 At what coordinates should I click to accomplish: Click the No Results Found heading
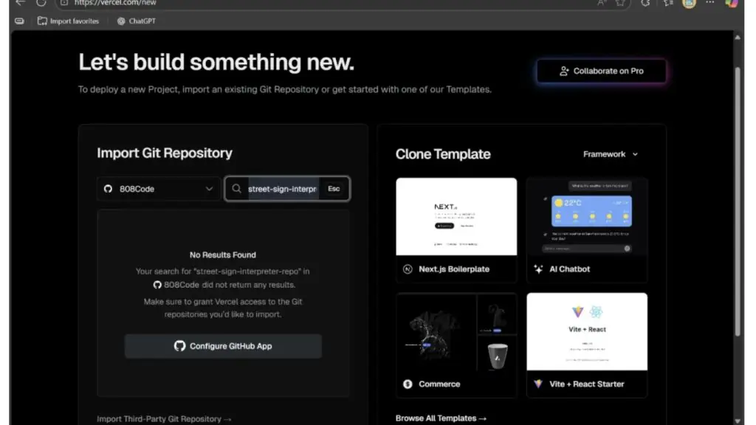click(223, 255)
